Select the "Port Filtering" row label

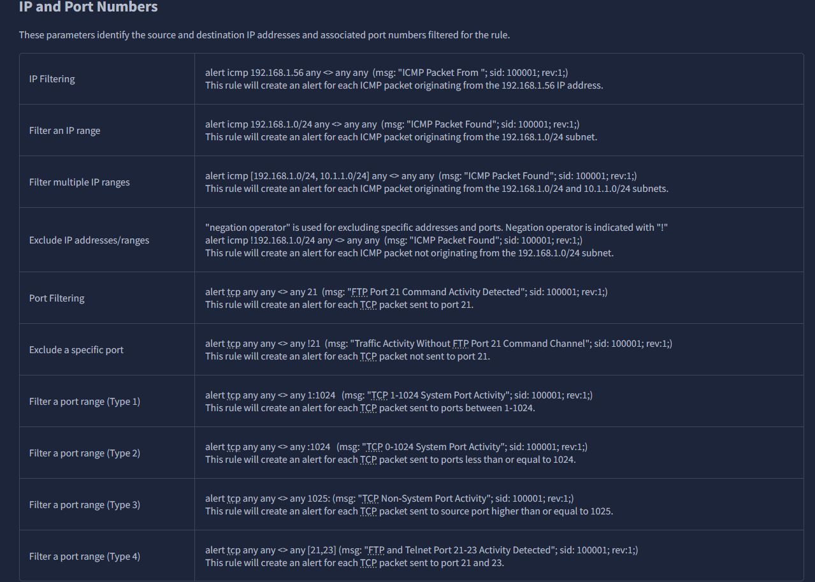point(57,298)
